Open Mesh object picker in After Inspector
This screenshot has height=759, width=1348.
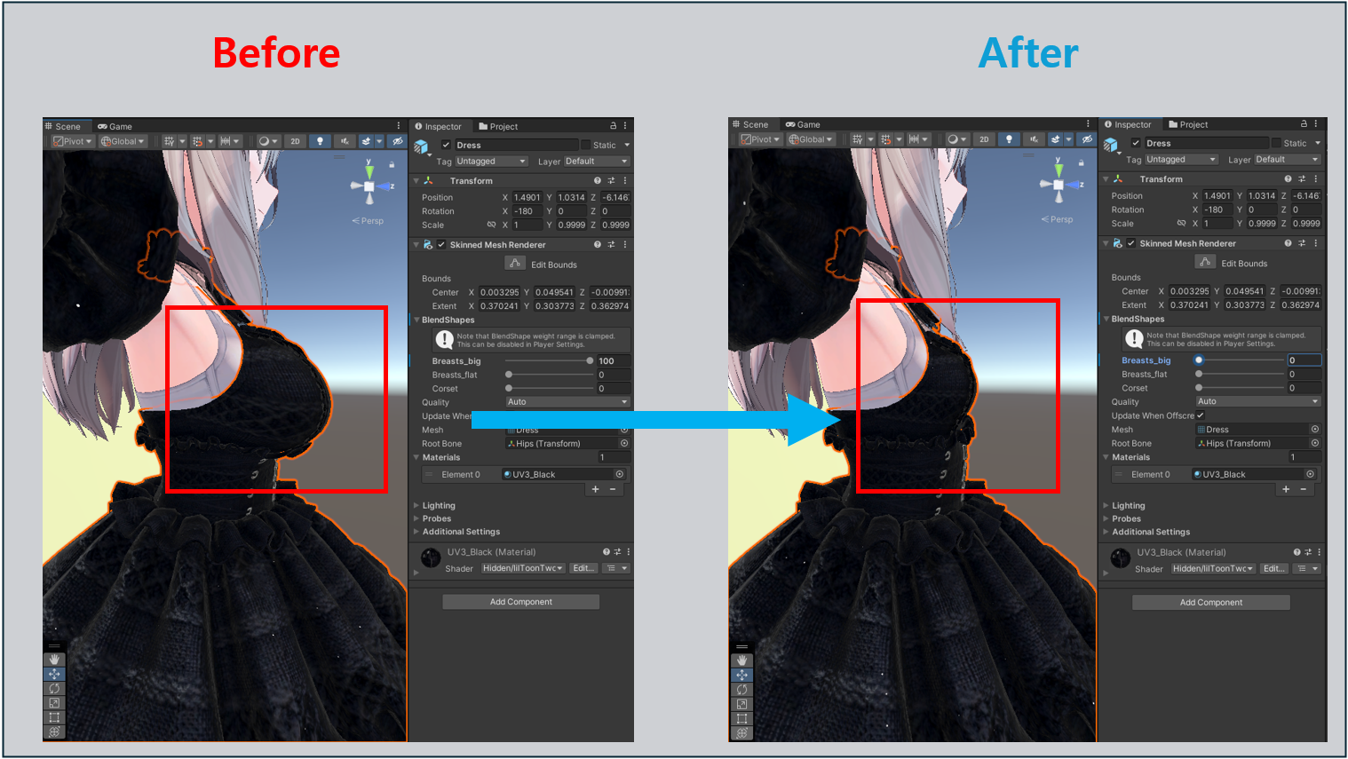click(x=1315, y=430)
